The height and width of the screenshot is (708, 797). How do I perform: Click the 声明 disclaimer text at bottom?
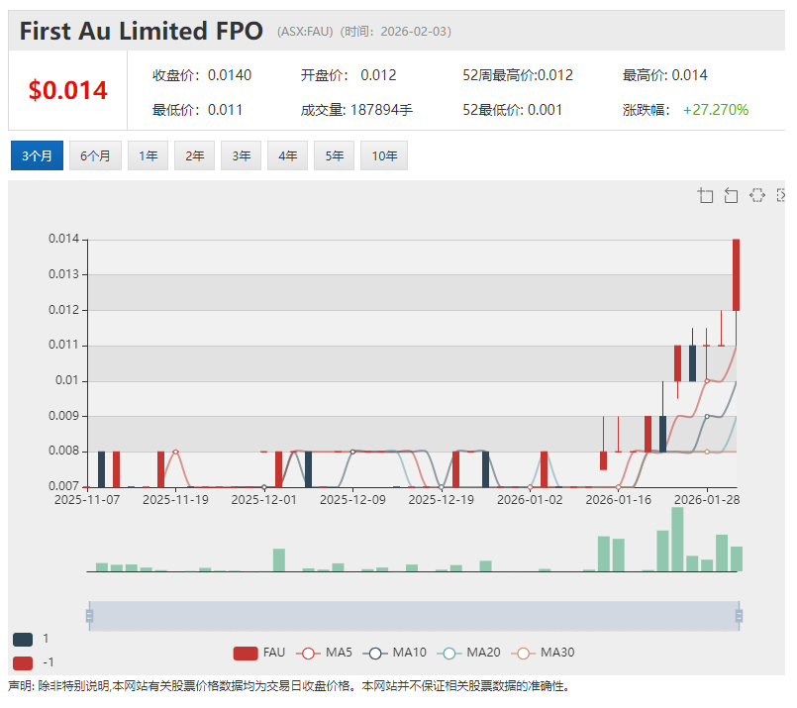(289, 686)
